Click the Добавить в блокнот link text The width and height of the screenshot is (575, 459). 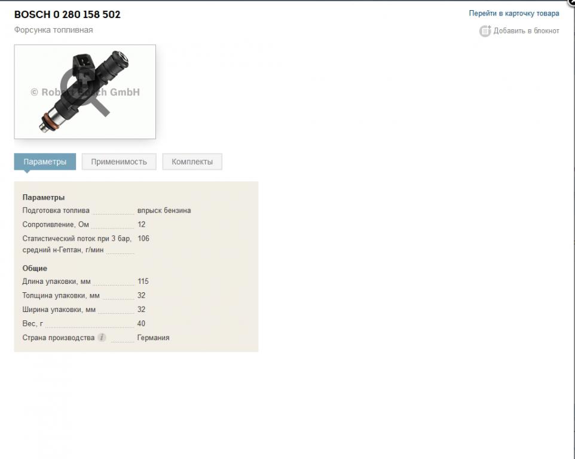tap(526, 31)
